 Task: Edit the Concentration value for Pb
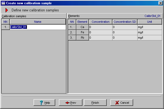pyautogui.click(x=101, y=38)
